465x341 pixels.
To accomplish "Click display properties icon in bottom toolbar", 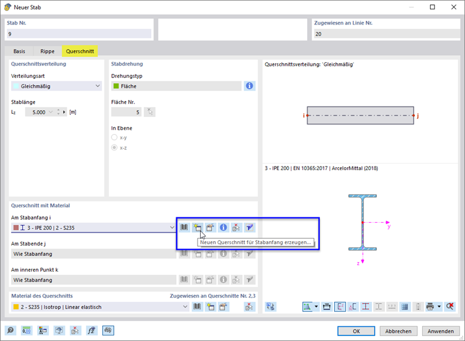I will [x=43, y=331].
